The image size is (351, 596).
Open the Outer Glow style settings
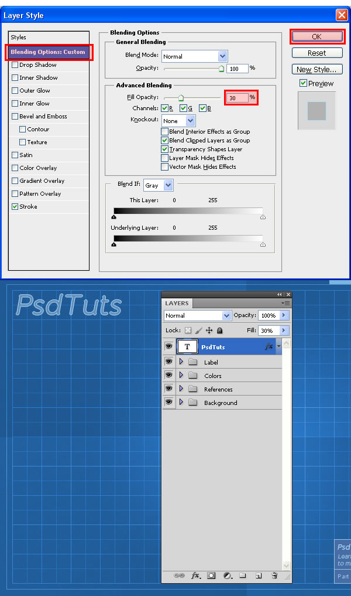(35, 90)
